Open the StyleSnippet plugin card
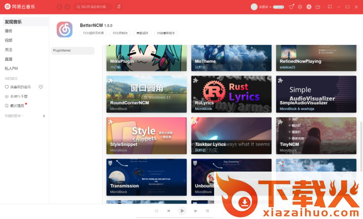363x219 pixels. (146, 136)
